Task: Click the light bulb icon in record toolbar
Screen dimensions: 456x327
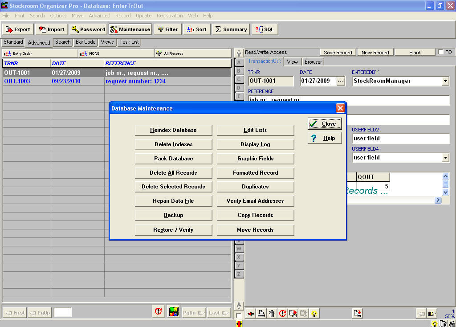Action: point(314,314)
